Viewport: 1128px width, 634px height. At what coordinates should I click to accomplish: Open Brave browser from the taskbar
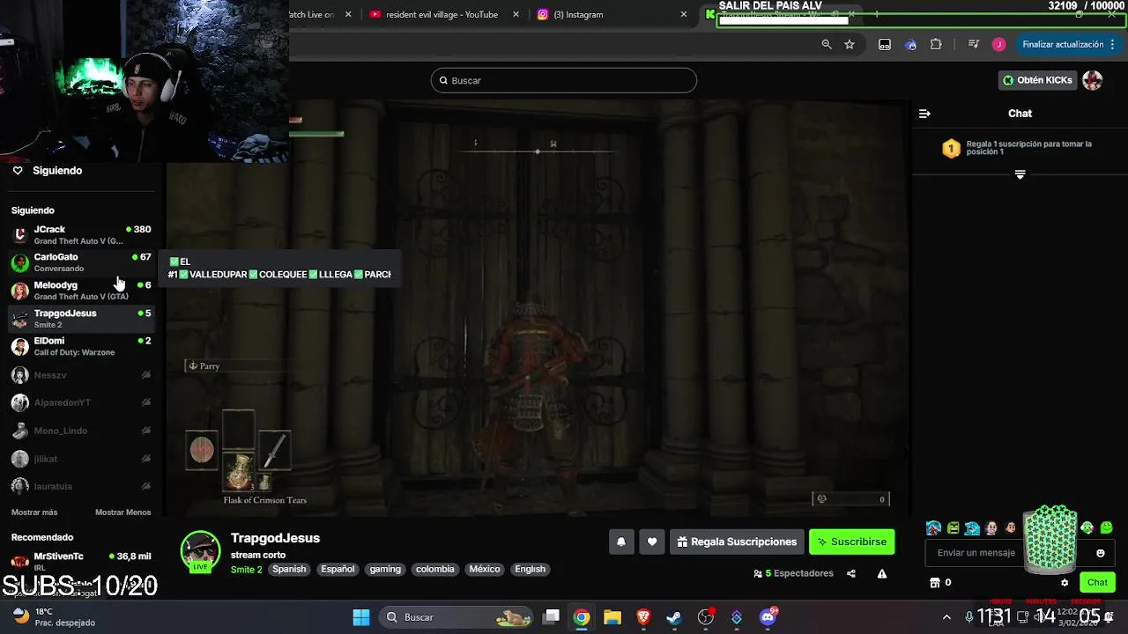[643, 617]
